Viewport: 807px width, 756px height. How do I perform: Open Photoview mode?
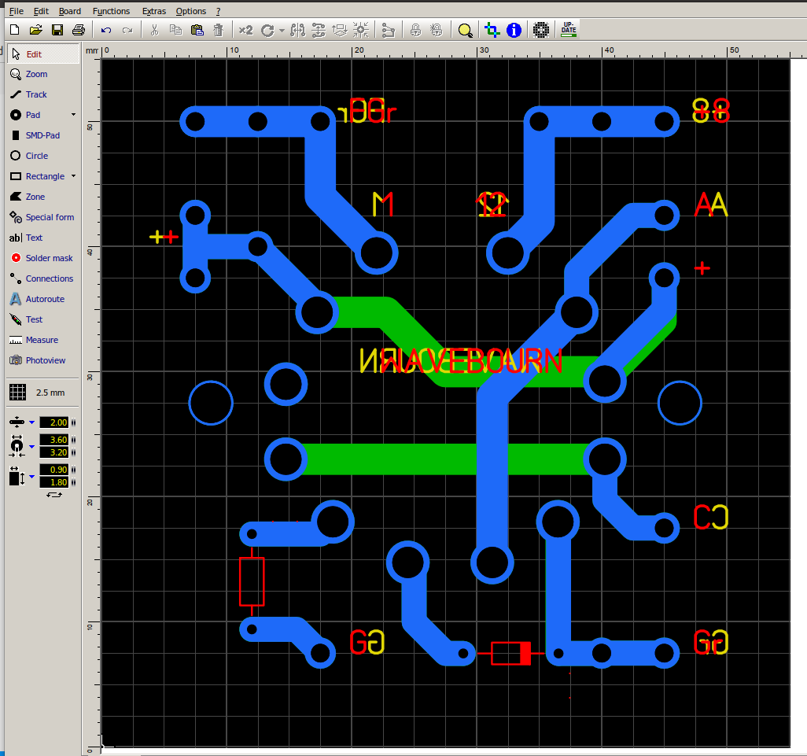(43, 360)
